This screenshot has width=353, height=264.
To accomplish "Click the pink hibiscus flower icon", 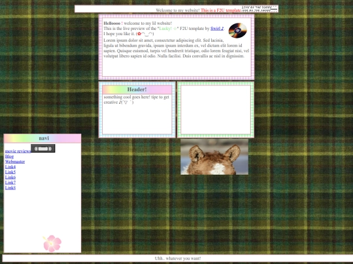I will pyautogui.click(x=52, y=244).
